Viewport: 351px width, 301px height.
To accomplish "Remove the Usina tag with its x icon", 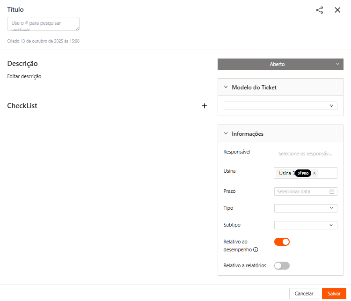I will [x=314, y=173].
